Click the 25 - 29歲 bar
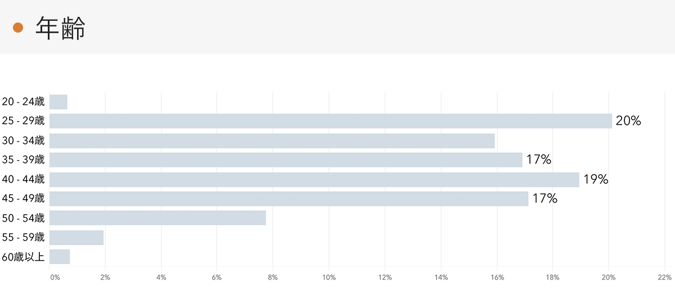 (330, 121)
